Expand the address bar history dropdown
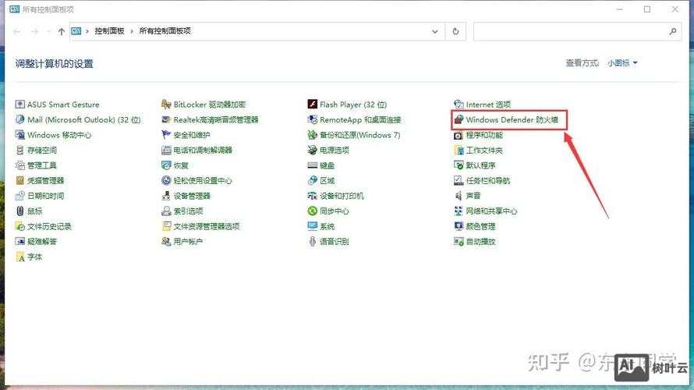Screen dimensions: 694x390 click(435, 31)
